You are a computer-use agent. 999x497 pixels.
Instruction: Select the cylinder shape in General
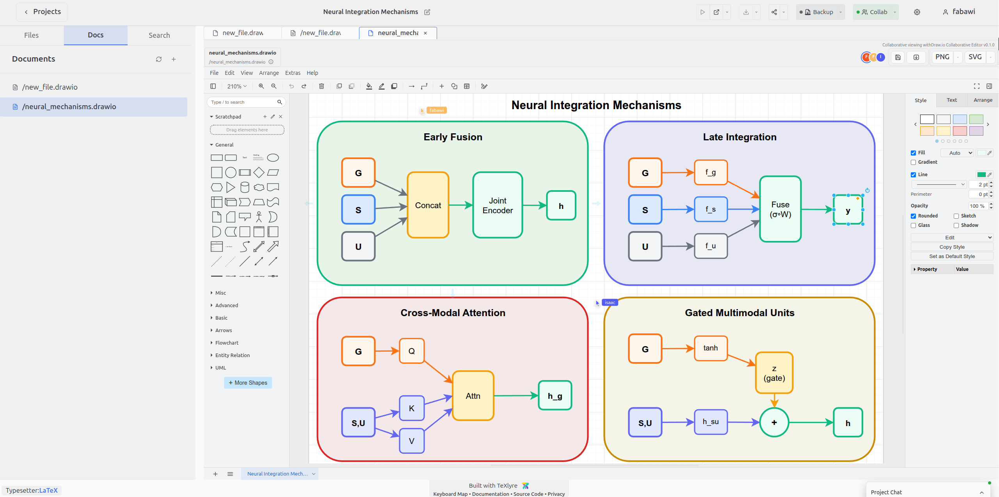[x=245, y=187]
